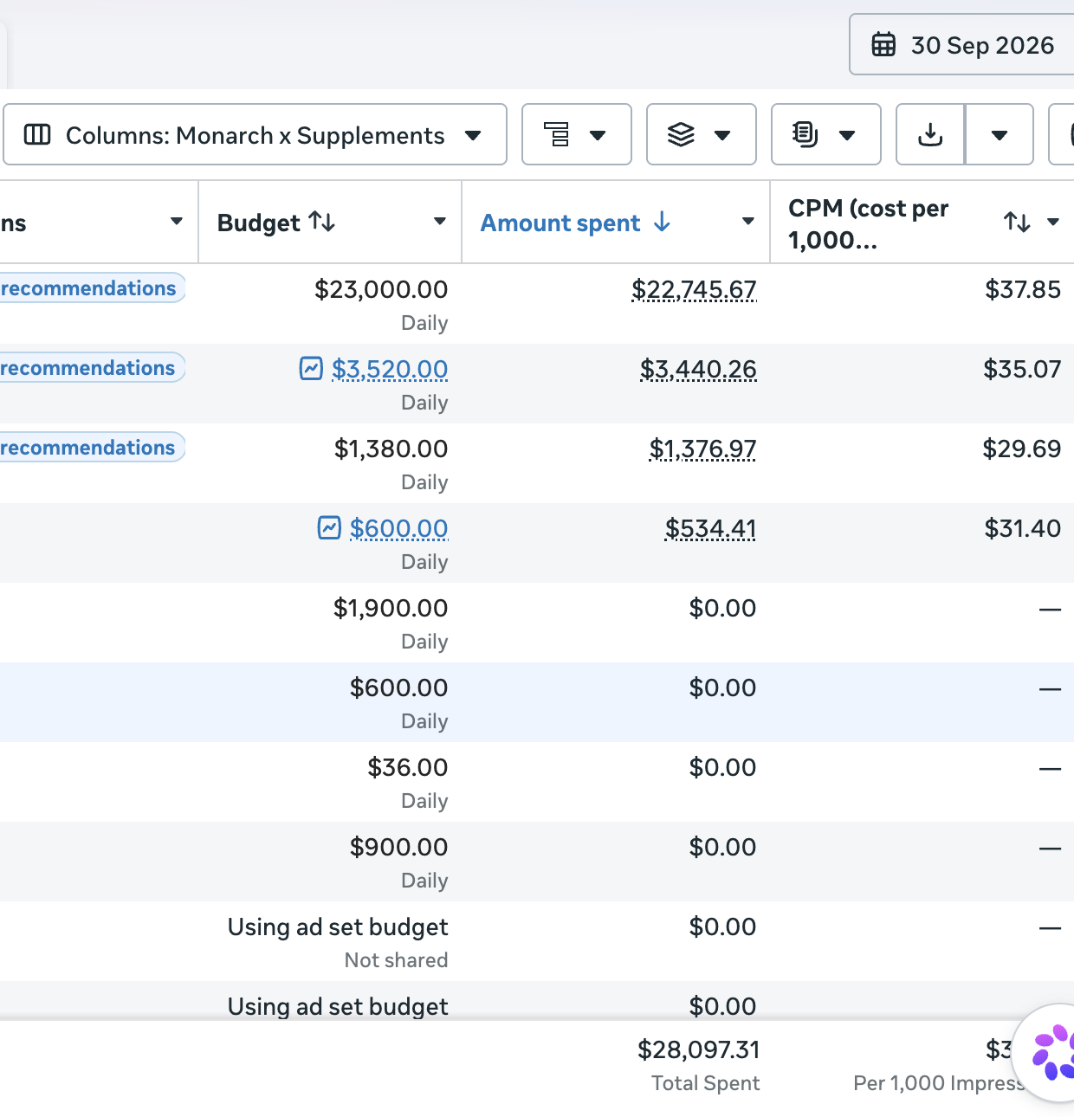Viewport: 1074px width, 1117px height.
Task: Click the $3,440.26 amount spent
Action: 698,369
